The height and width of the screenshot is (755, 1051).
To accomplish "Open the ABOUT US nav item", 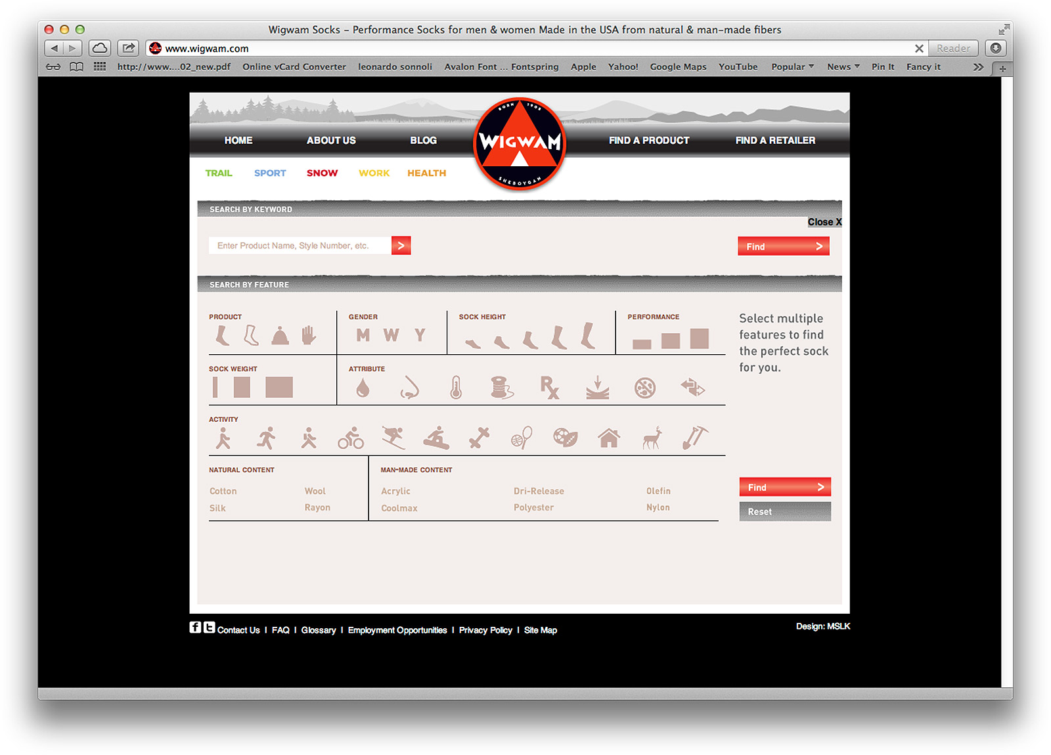I will (x=331, y=141).
